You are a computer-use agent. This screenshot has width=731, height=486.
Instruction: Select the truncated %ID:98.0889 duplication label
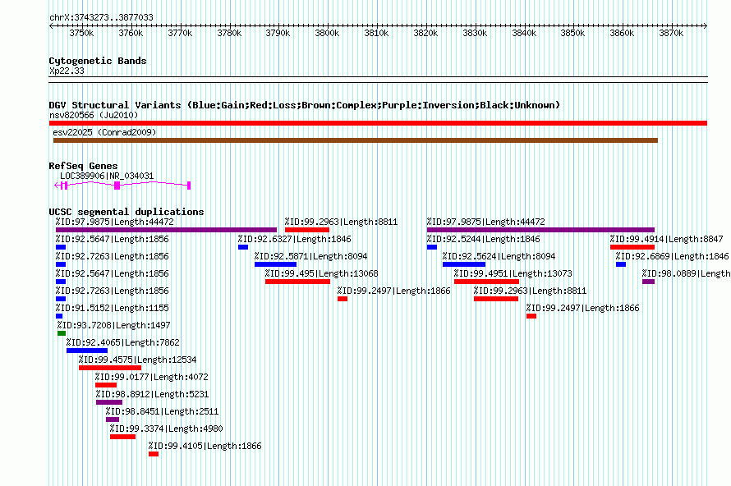(x=687, y=273)
